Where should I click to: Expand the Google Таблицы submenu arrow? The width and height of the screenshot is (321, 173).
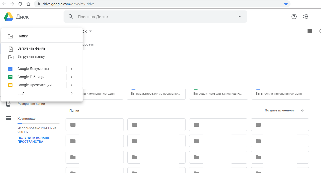click(x=71, y=77)
